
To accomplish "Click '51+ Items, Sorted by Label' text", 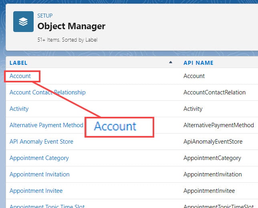I will click(67, 40).
